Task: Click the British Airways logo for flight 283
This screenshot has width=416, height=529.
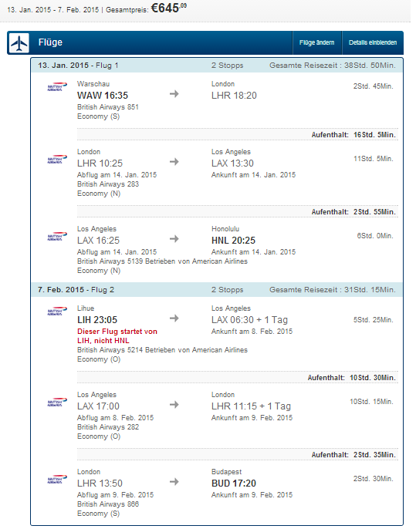Action: [x=57, y=160]
